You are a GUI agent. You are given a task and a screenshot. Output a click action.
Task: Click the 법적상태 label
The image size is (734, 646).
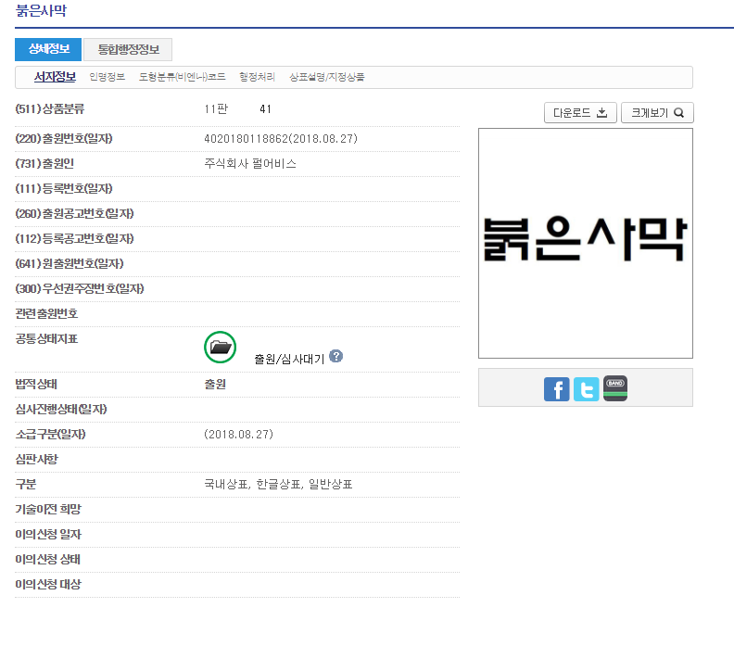coord(36,385)
